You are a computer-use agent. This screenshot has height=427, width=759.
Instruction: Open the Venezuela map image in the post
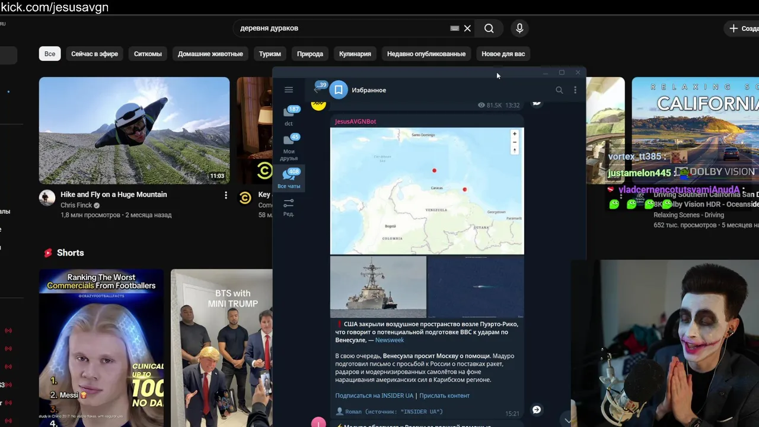tap(427, 191)
